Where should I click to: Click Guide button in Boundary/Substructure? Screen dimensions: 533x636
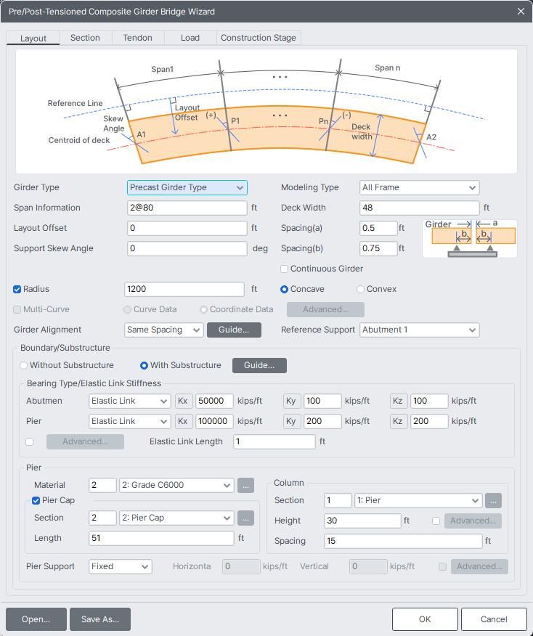pos(260,365)
